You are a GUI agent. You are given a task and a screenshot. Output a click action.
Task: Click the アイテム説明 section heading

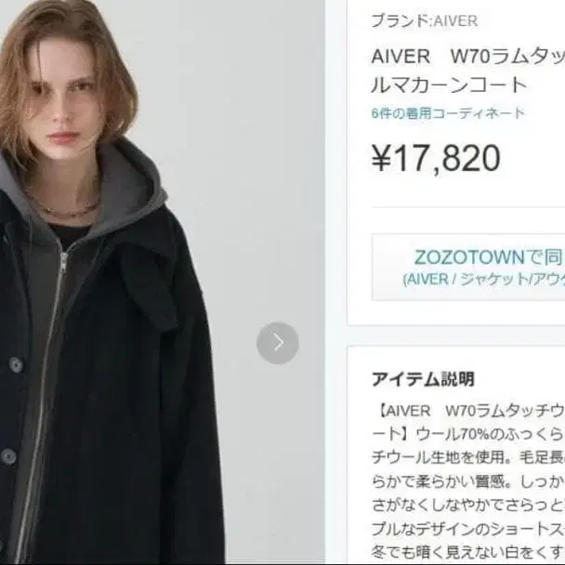pyautogui.click(x=423, y=379)
